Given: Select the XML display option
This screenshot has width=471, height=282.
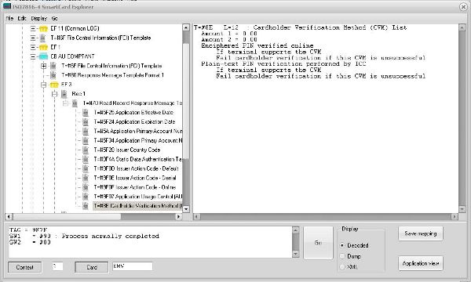Looking at the screenshot, I should pos(342,266).
